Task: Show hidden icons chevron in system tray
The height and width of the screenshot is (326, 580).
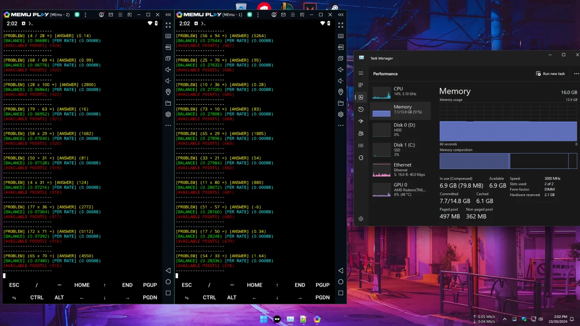Action: click(504, 319)
